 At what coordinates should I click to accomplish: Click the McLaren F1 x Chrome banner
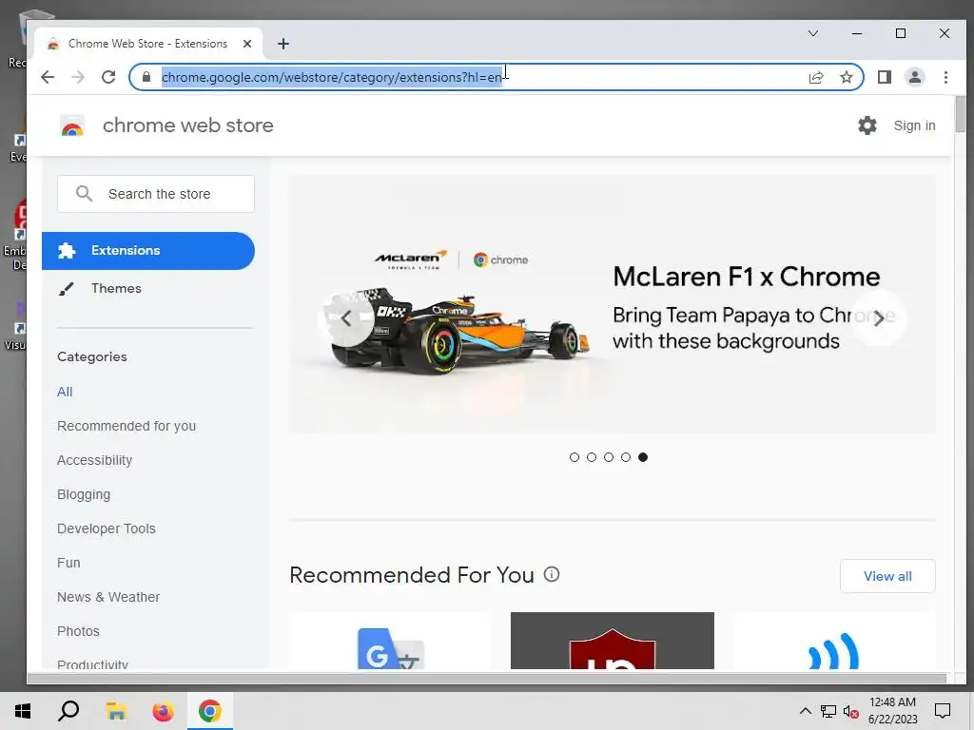point(613,304)
